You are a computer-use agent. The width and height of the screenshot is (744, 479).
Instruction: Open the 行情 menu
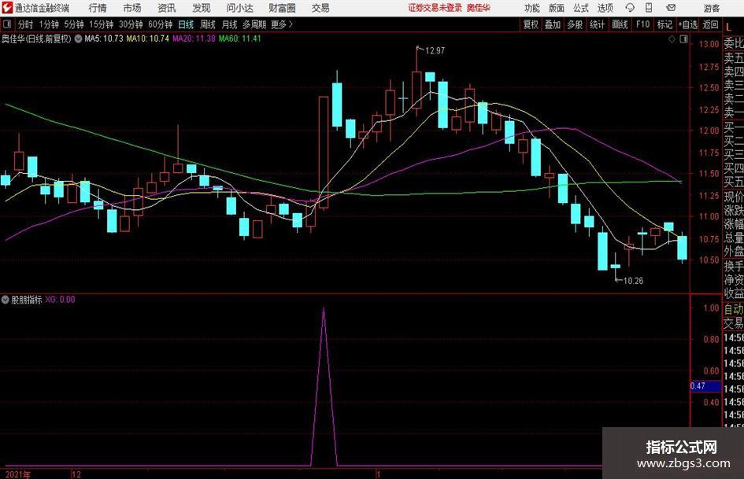point(98,8)
